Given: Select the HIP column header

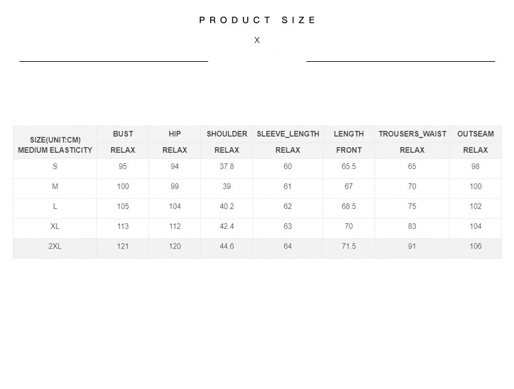Looking at the screenshot, I should [x=175, y=134].
